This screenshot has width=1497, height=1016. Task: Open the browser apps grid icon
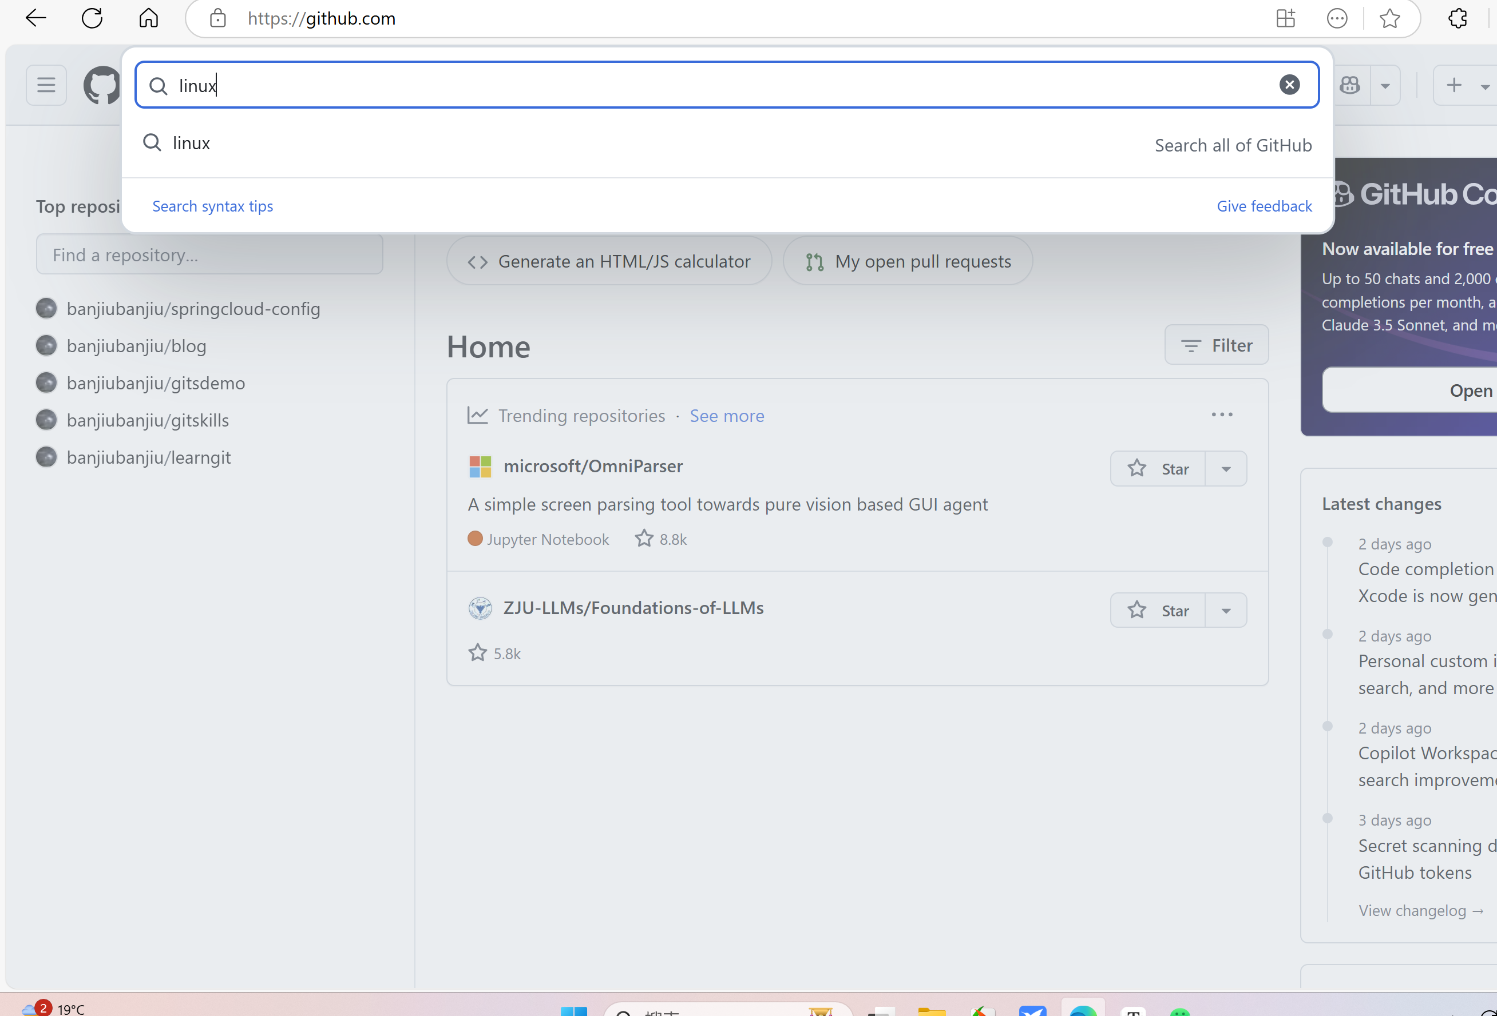tap(1286, 18)
